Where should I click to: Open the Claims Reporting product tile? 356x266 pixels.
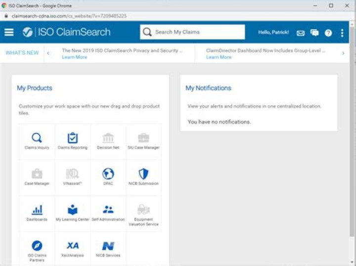point(72,141)
